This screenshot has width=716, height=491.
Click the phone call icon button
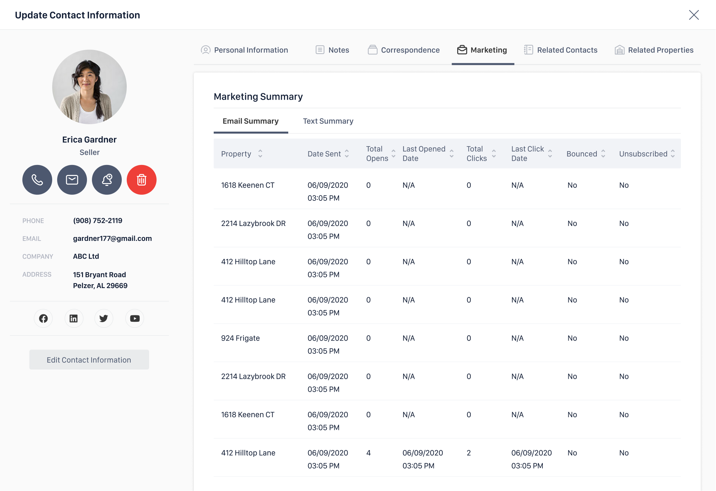tap(37, 180)
